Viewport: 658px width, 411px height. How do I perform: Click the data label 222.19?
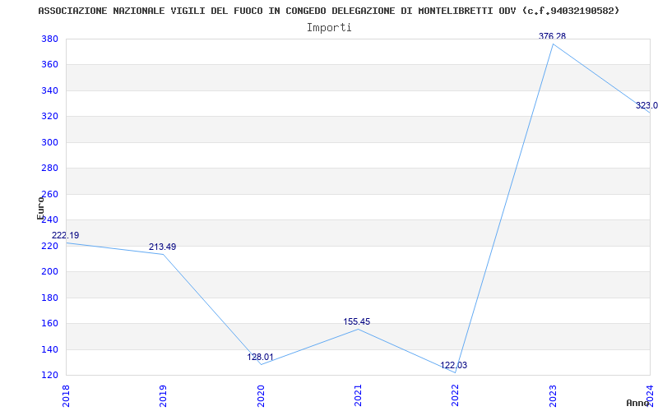66,235
